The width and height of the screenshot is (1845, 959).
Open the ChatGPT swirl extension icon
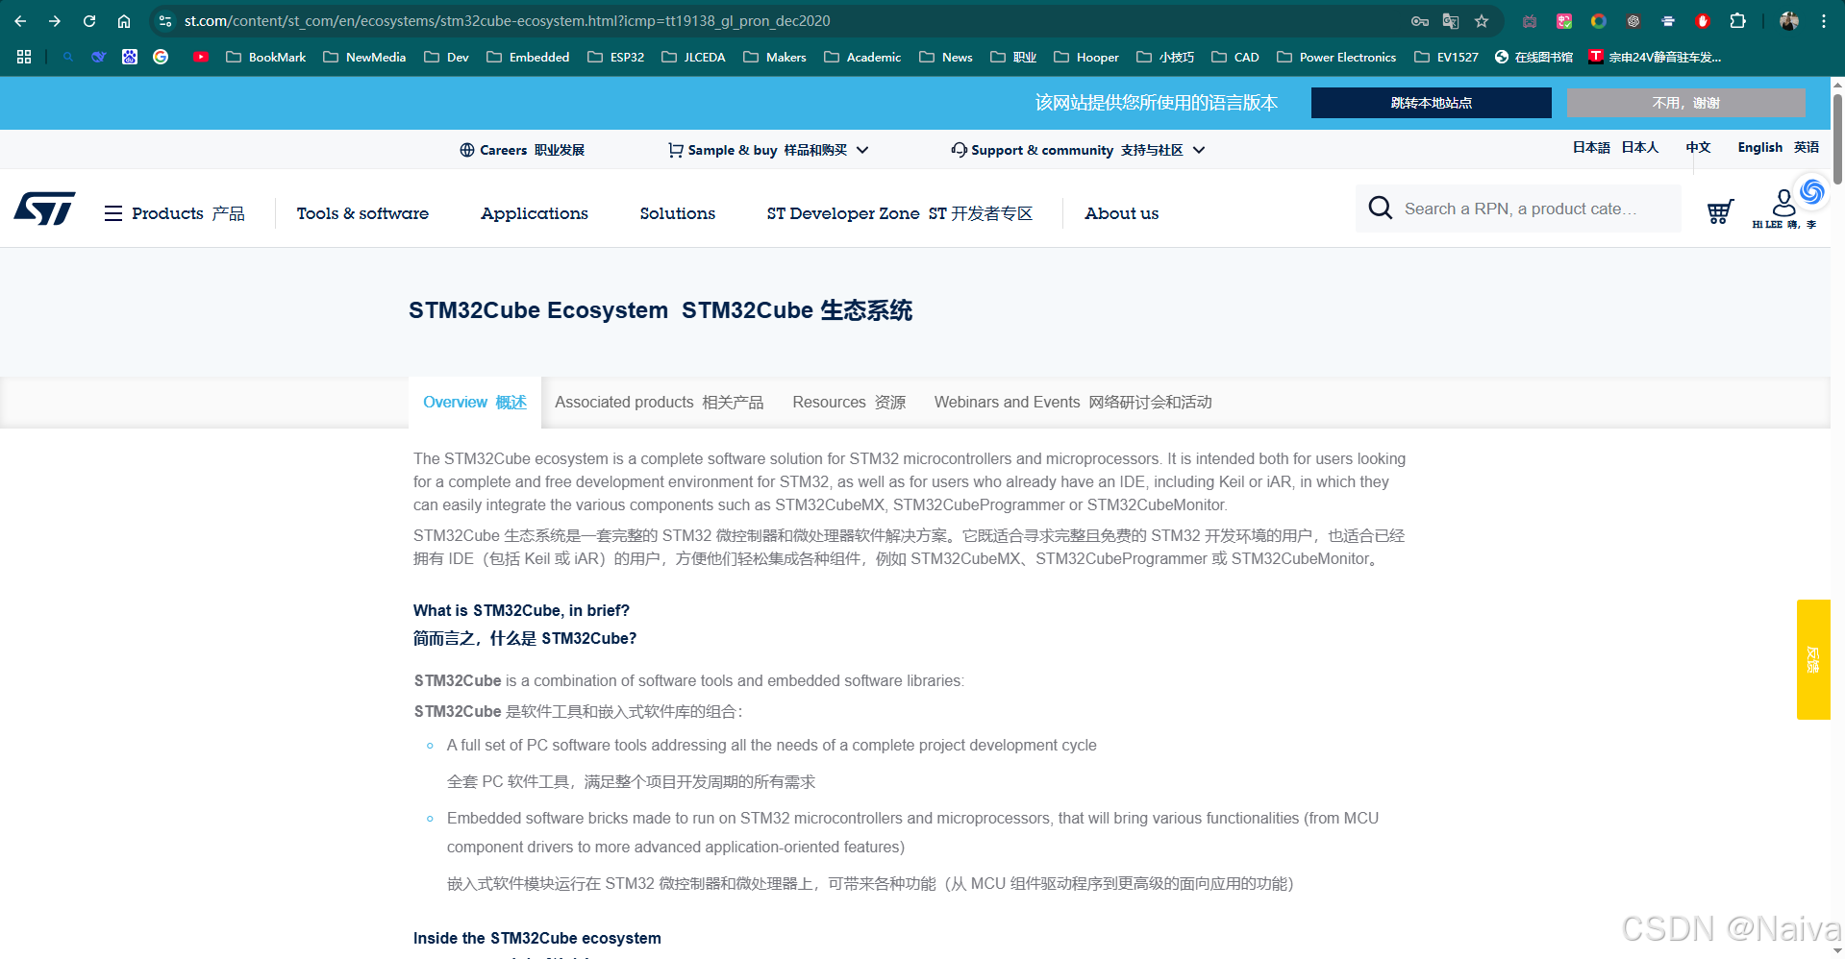click(1633, 21)
